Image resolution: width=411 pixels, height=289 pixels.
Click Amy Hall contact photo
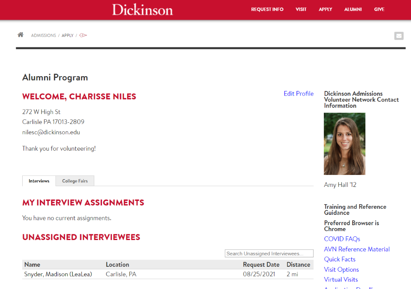(344, 144)
